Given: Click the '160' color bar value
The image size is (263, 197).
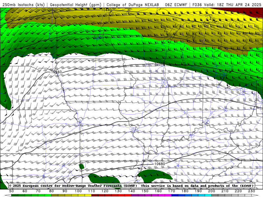Looking at the screenshot, I should tap(158, 191).
